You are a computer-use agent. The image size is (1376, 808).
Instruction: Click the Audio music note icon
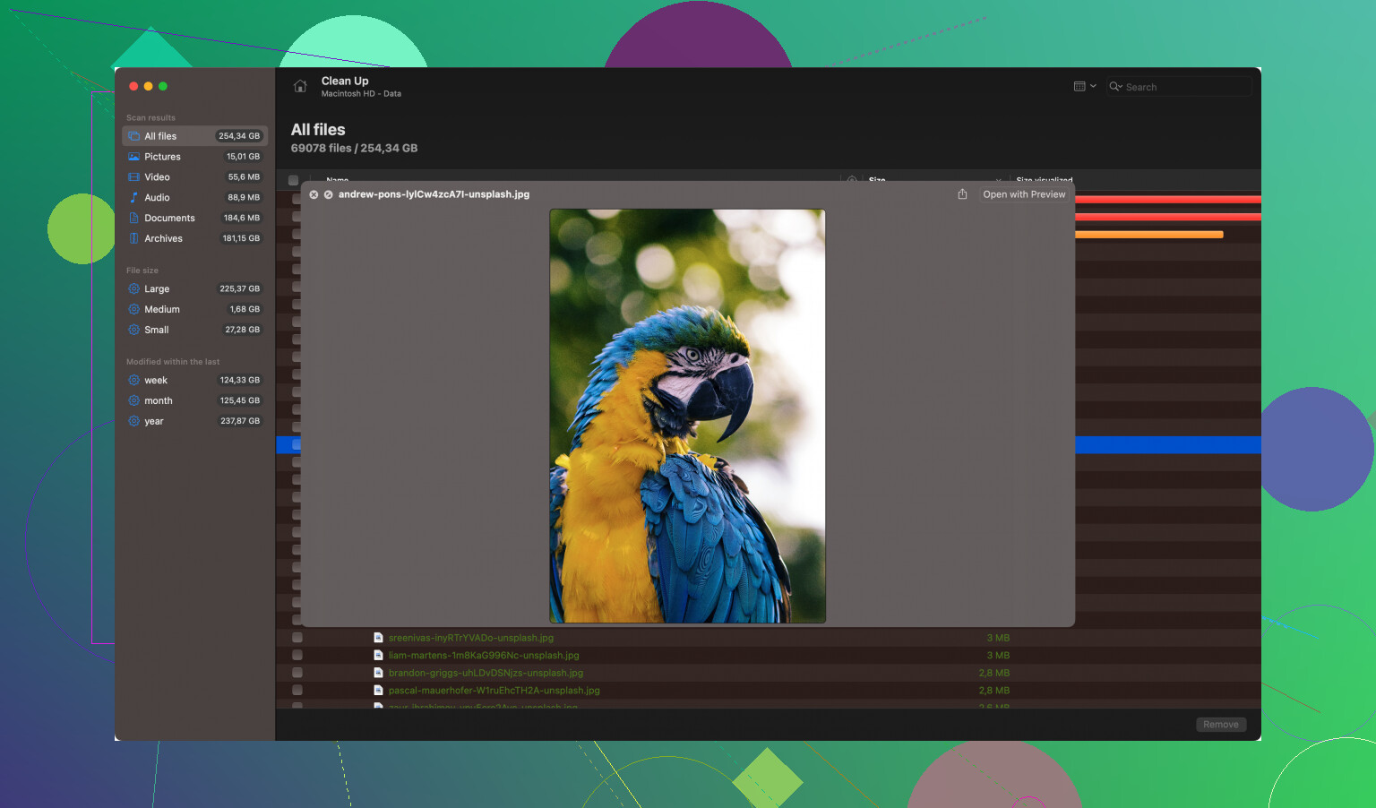(133, 198)
